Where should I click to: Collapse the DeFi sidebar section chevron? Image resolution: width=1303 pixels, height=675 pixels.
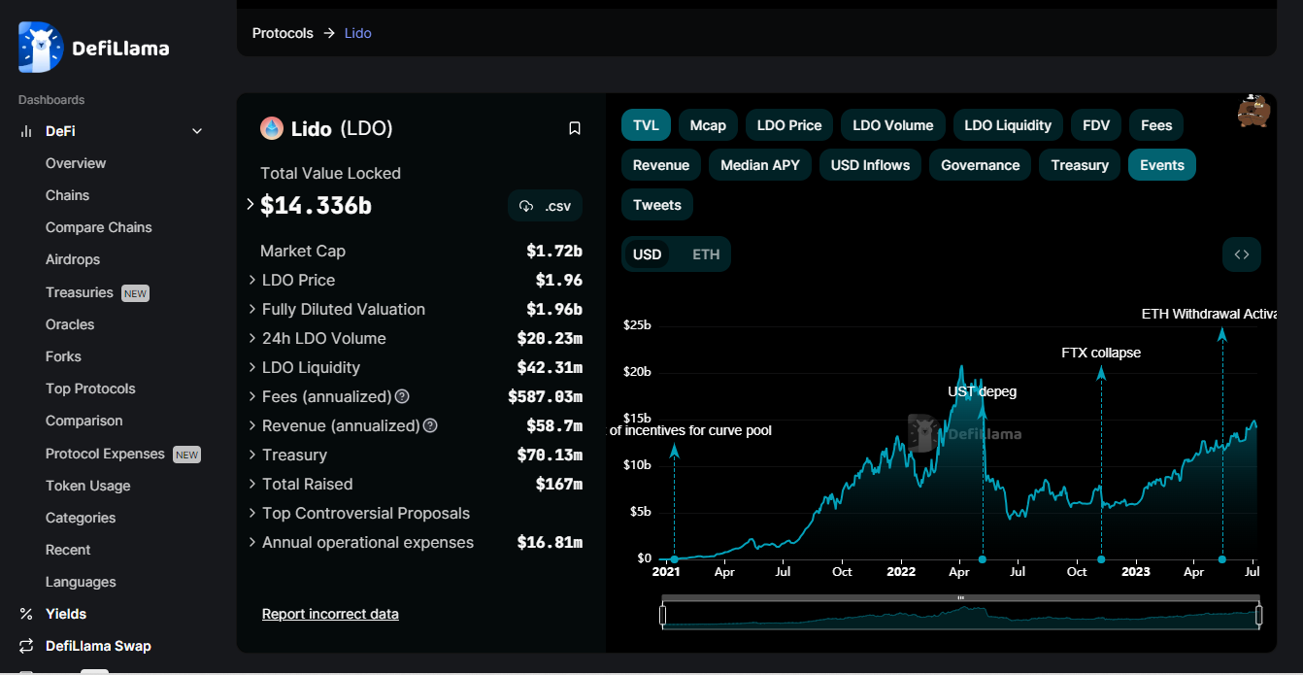pos(197,131)
